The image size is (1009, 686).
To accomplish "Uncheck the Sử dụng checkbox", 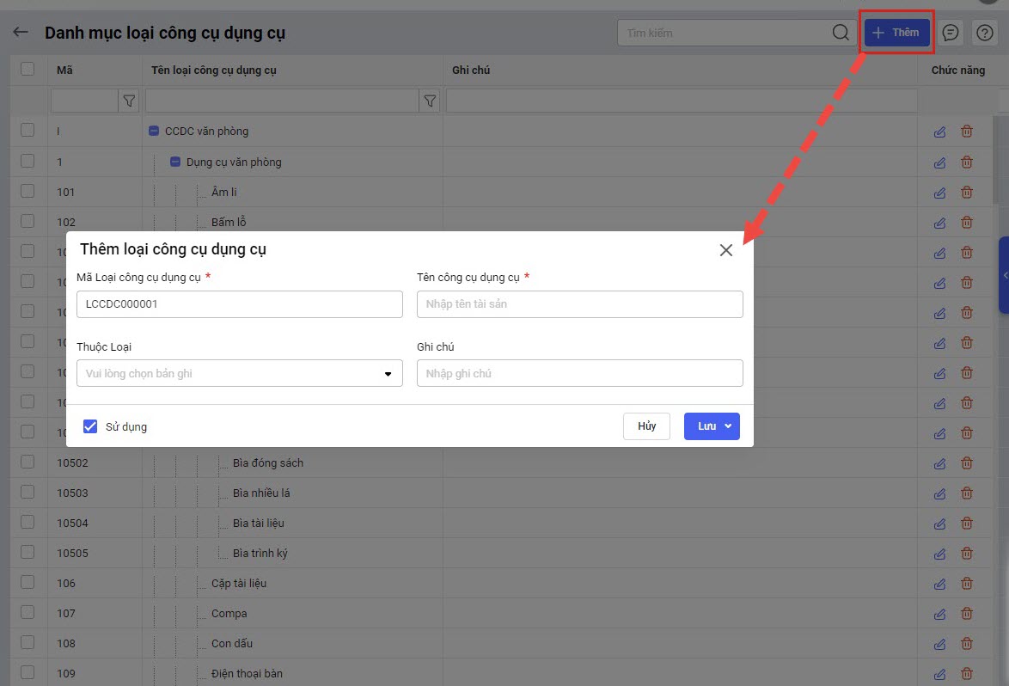I will point(90,426).
